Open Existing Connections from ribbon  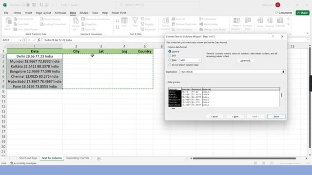(x=53, y=24)
